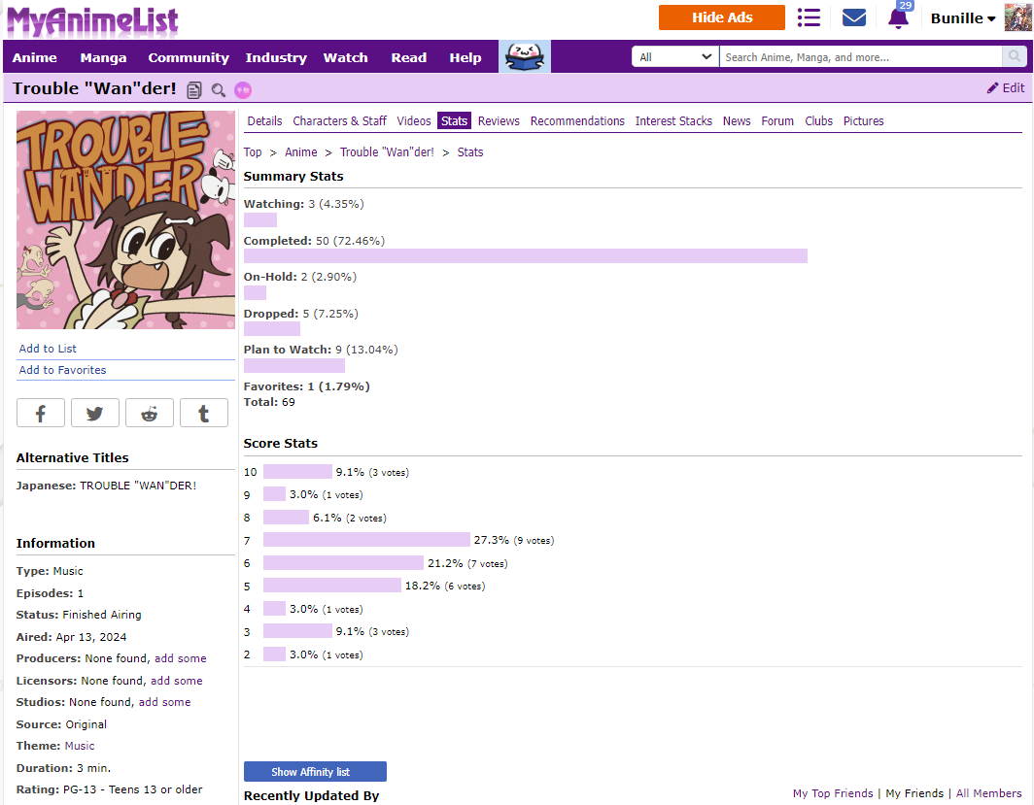Viewport: 1034px width, 805px height.
Task: Click the Completed stats bar
Action: coord(526,256)
